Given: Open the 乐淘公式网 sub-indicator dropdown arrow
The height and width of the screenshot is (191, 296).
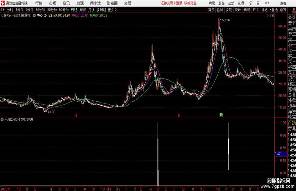Looking at the screenshot, I should point(2,119).
